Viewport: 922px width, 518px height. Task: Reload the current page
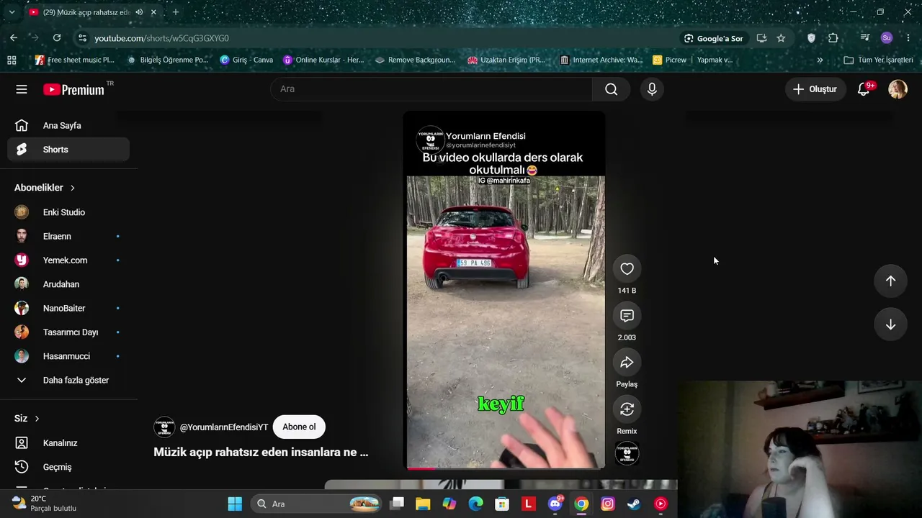57,38
